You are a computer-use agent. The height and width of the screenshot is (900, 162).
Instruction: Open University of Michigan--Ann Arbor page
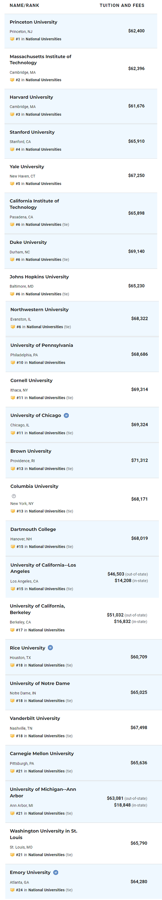(43, 792)
